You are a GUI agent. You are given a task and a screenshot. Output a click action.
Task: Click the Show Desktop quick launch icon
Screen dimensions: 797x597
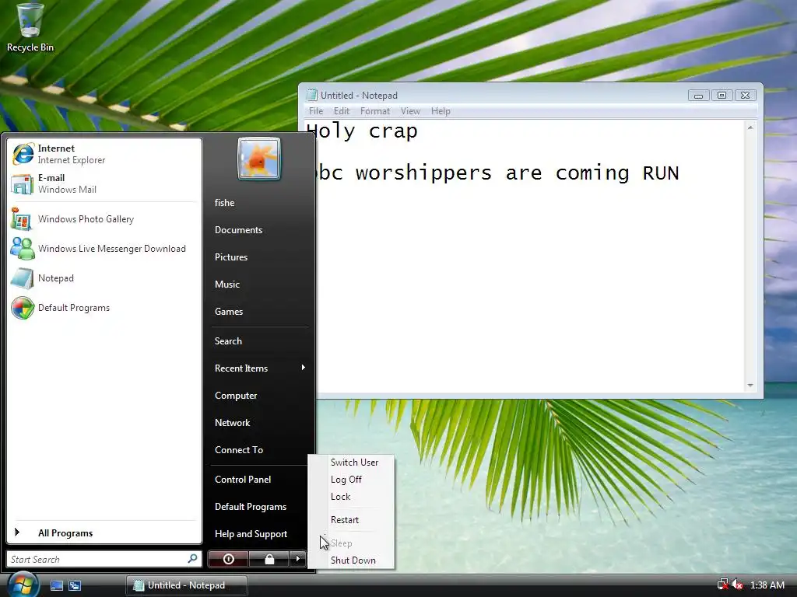coord(56,586)
